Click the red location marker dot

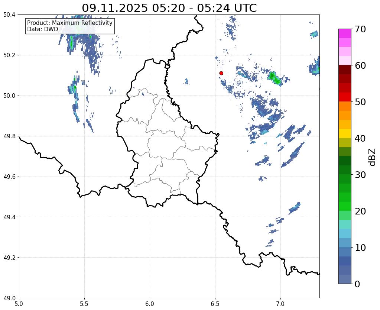pos(221,73)
